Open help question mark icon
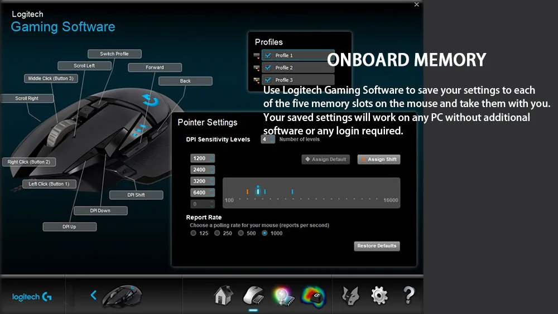The height and width of the screenshot is (314, 558). click(x=409, y=295)
